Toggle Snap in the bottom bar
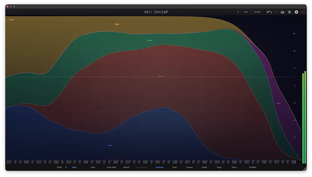The width and height of the screenshot is (312, 177). (219, 167)
